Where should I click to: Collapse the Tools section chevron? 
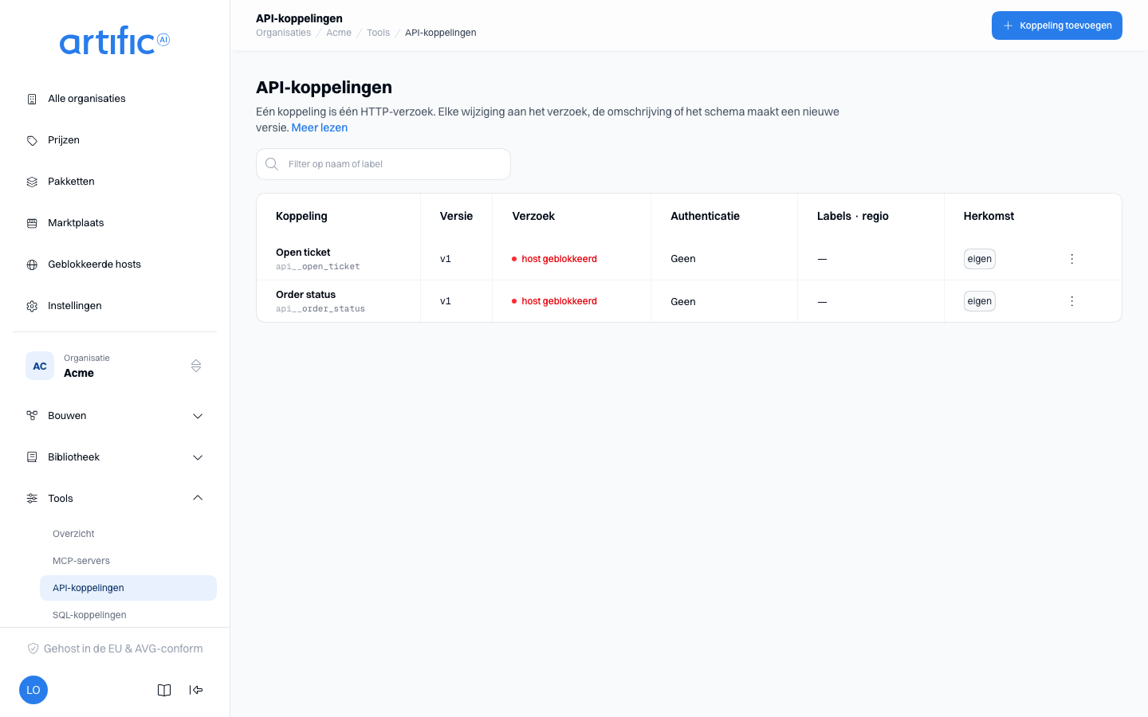[x=198, y=499]
